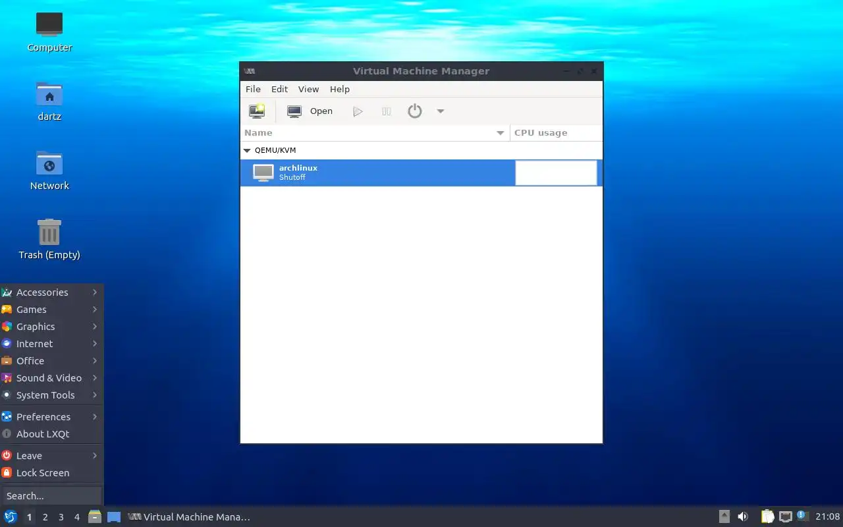Open the Trash (Empty) desktop icon
This screenshot has height=527, width=843.
click(49, 240)
